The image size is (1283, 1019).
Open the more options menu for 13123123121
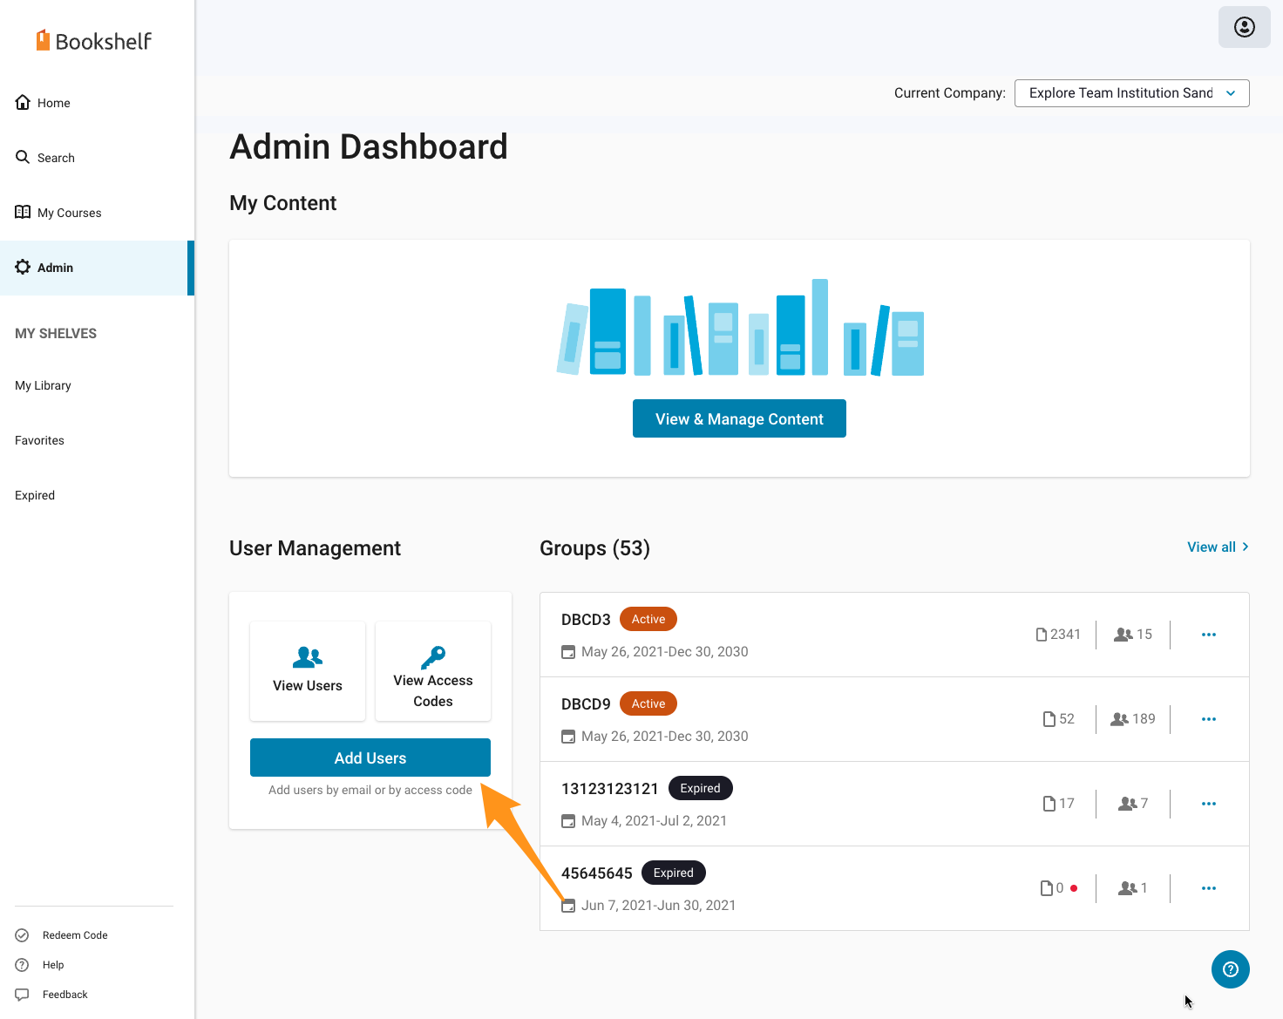(x=1208, y=804)
